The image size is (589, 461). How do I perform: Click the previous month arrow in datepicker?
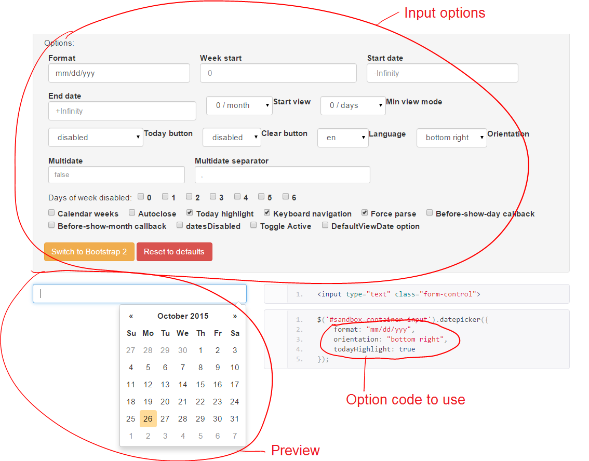coord(131,316)
